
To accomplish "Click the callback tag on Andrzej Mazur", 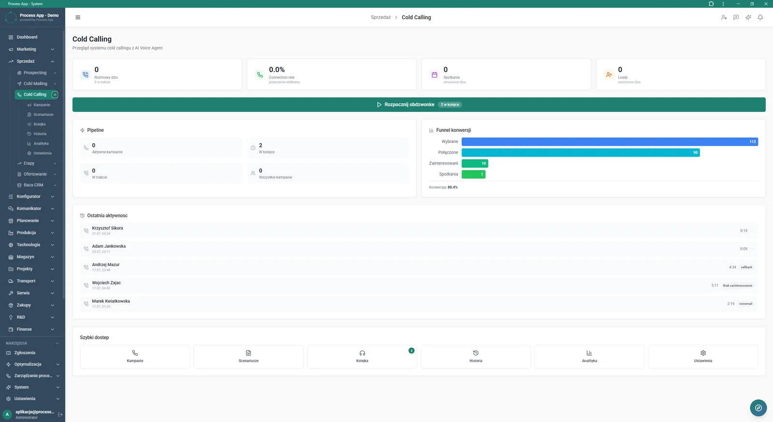I will [x=746, y=267].
